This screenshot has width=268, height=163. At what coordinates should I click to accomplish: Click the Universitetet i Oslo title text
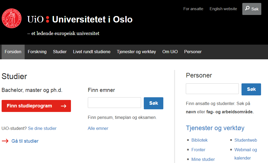[x=92, y=19]
